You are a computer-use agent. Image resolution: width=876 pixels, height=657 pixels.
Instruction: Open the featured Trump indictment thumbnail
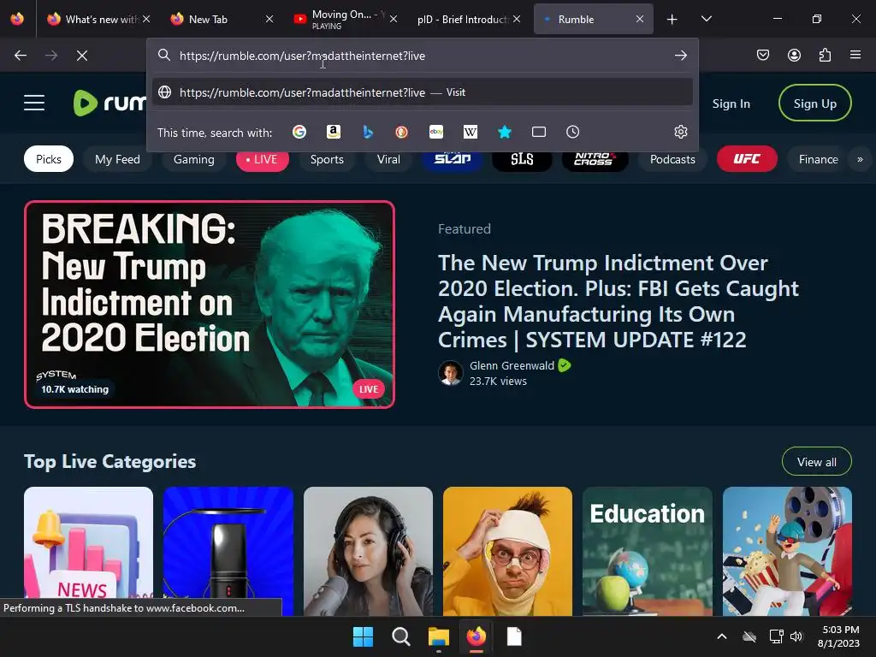click(x=210, y=305)
